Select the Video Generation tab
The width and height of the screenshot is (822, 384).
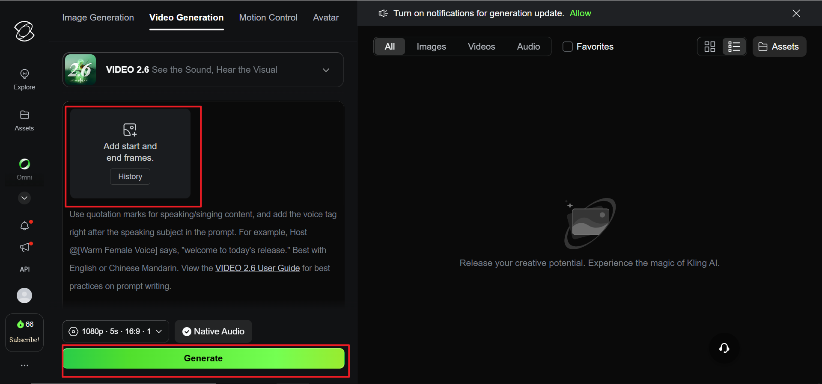coord(187,18)
